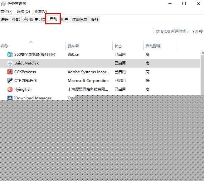Click the CCXProcess Adobe icon

(x=10, y=72)
